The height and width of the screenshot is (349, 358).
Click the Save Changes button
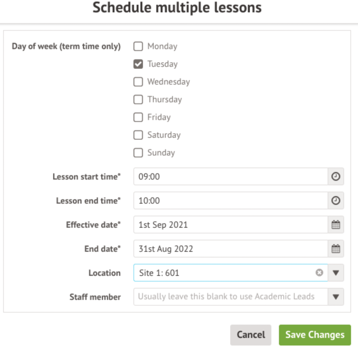[315, 335]
